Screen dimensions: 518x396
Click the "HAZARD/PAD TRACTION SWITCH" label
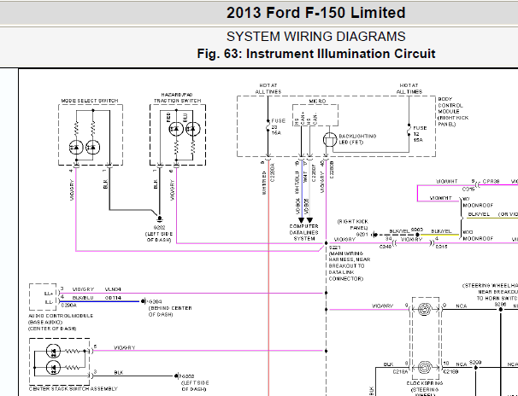pyautogui.click(x=178, y=97)
